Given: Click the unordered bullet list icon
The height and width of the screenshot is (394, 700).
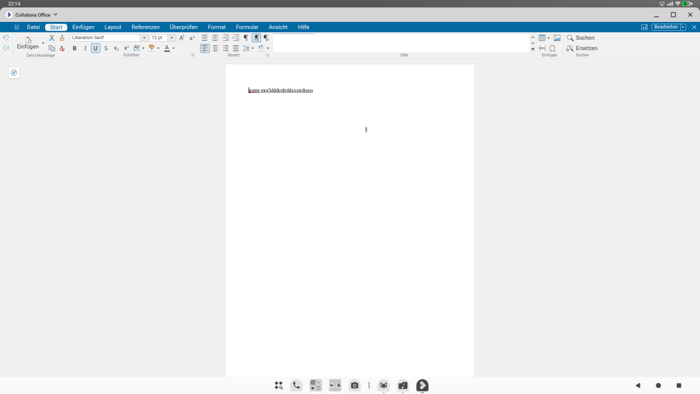Looking at the screenshot, I should 205,38.
